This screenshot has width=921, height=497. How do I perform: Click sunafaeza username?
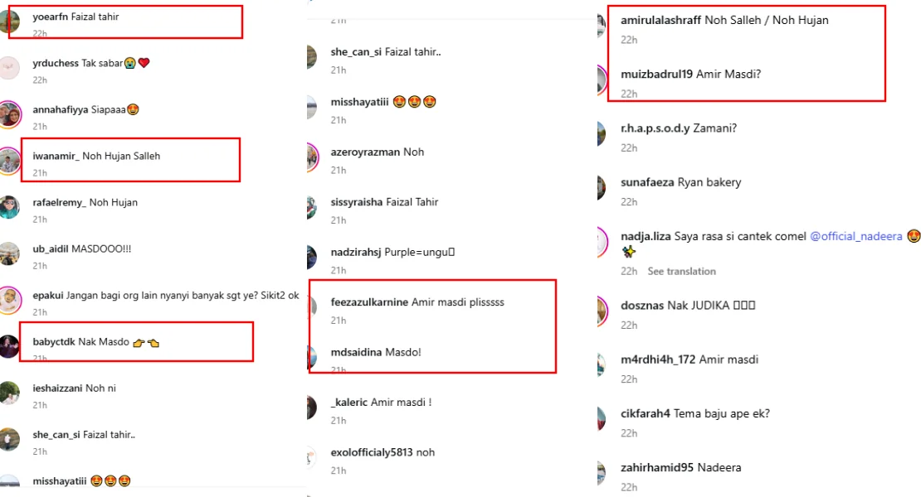click(x=647, y=182)
